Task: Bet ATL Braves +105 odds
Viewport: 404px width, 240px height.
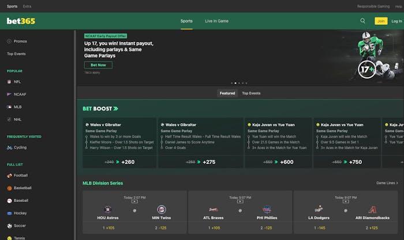Action: pos(214,228)
